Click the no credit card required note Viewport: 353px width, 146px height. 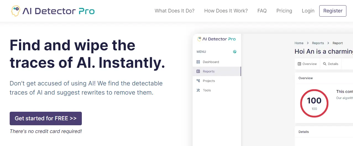click(x=46, y=131)
